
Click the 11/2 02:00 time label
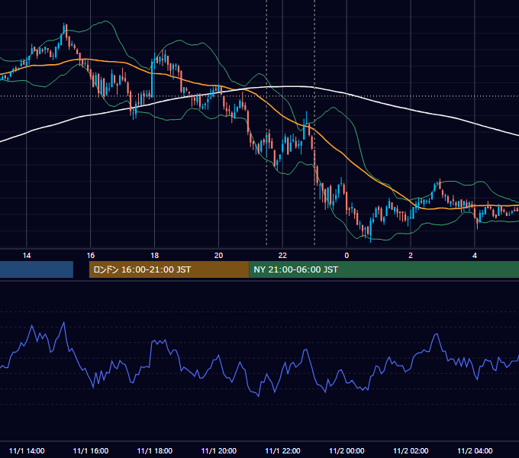click(x=411, y=450)
